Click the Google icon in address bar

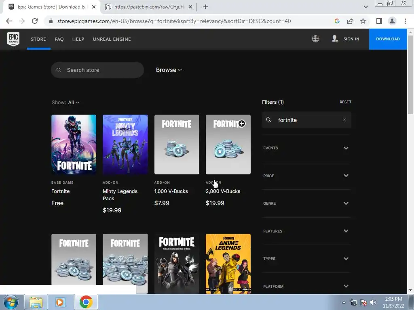click(337, 21)
